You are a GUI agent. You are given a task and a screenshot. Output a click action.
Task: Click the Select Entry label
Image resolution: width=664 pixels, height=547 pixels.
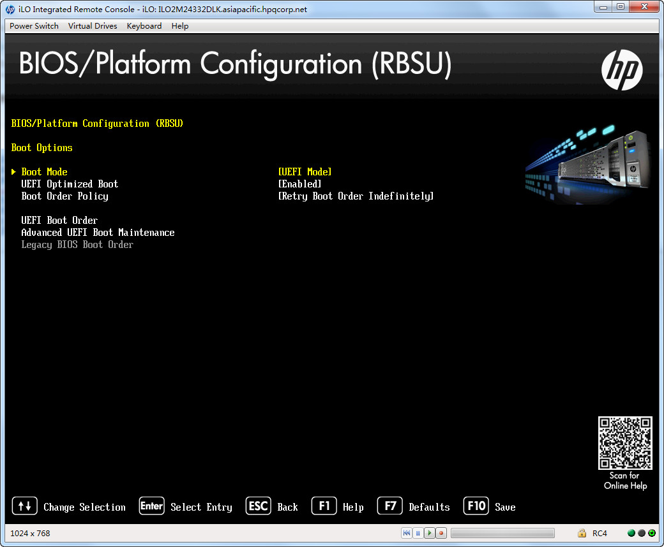pos(201,507)
